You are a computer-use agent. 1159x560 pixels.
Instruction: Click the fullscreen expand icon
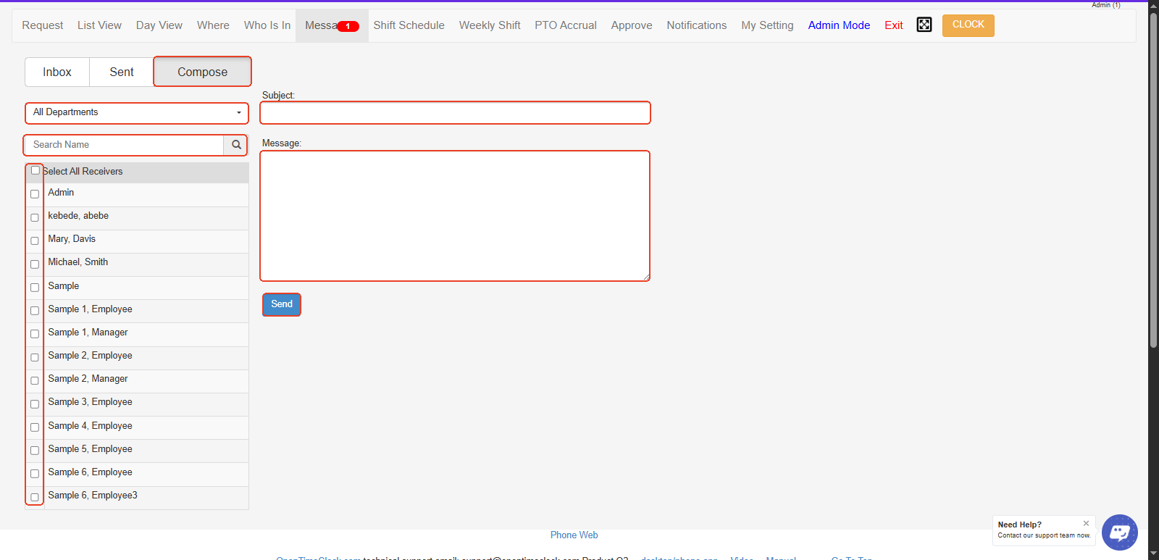click(924, 25)
